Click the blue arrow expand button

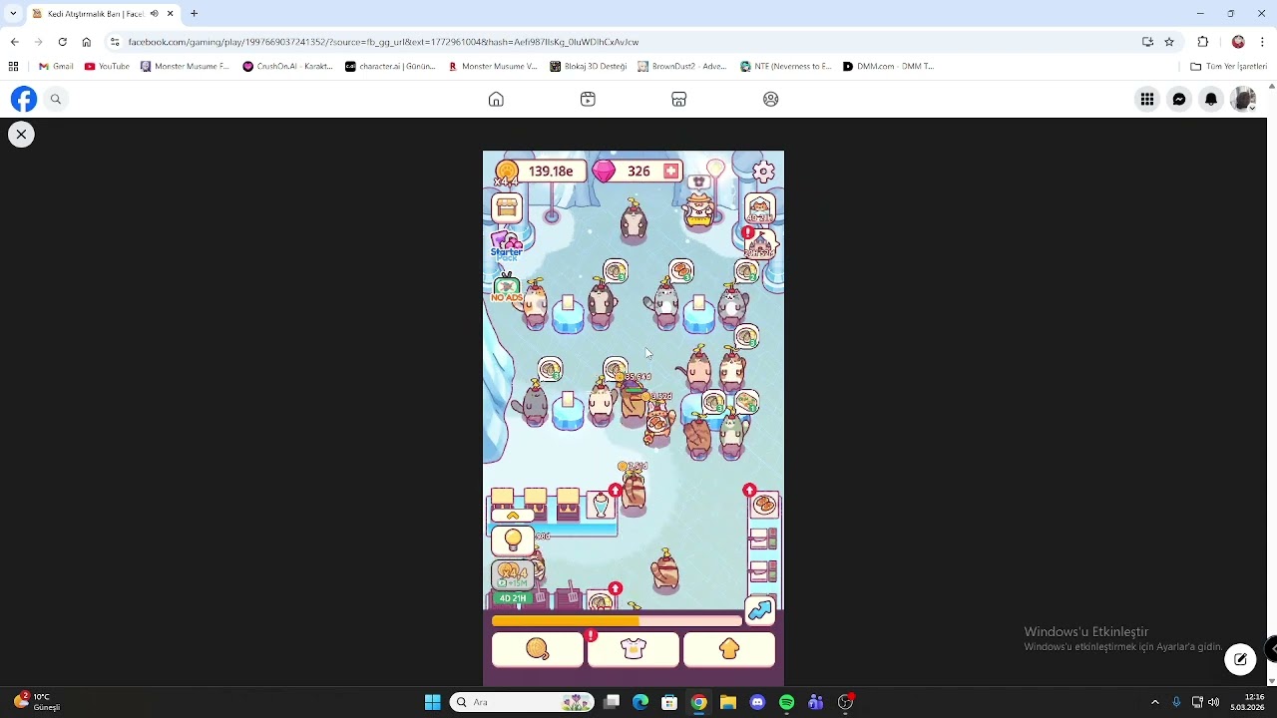[760, 610]
